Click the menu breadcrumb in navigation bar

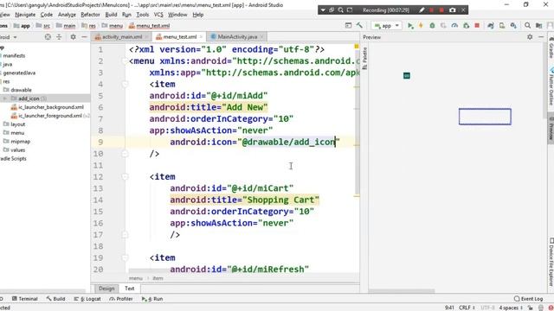(x=112, y=26)
